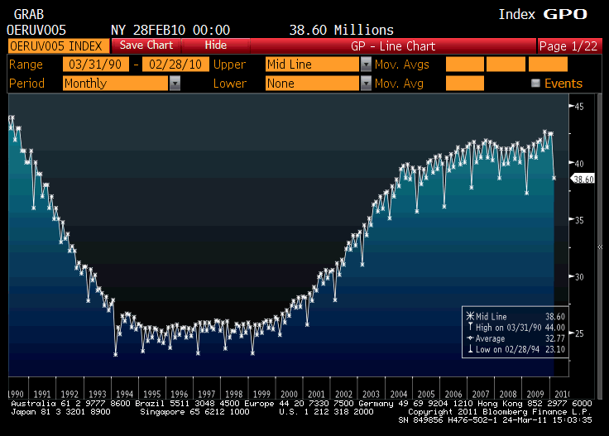
Task: Expand the Upper Mid Line dropdown
Action: [x=366, y=65]
